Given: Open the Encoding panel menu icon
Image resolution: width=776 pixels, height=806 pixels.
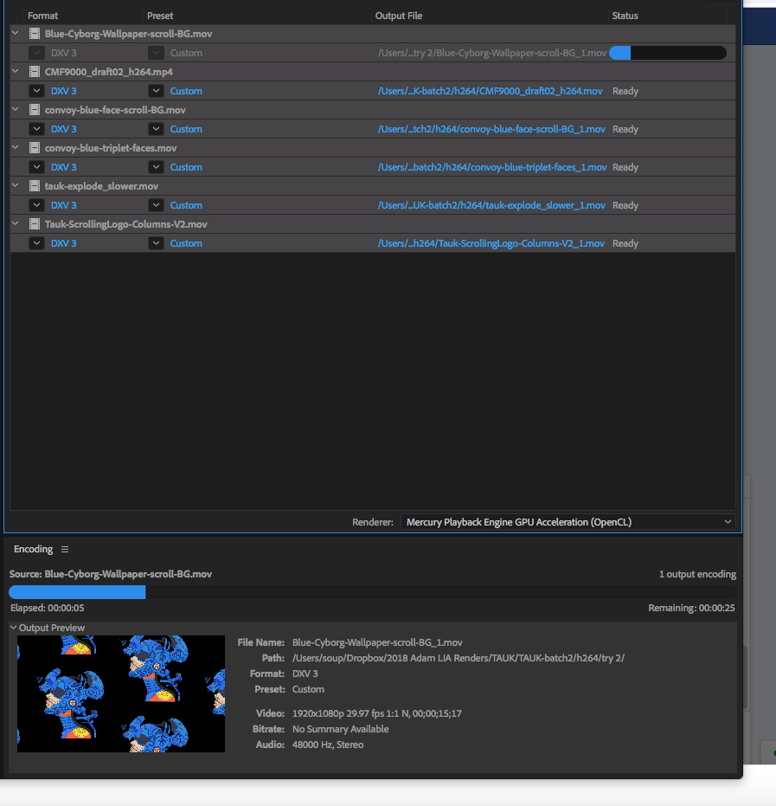Looking at the screenshot, I should tap(65, 550).
